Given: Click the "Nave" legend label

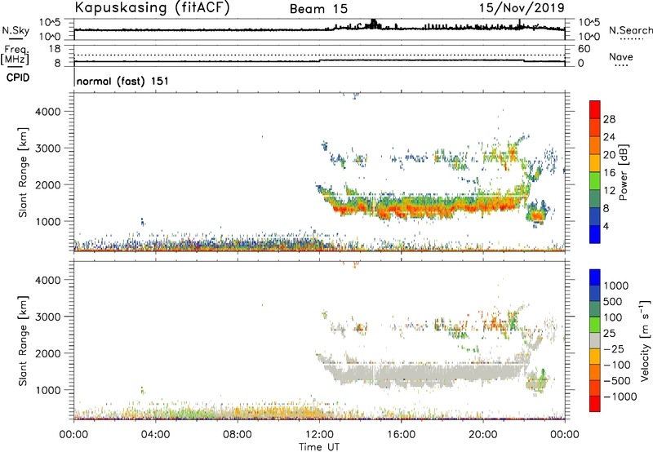Looking at the screenshot, I should 621,56.
